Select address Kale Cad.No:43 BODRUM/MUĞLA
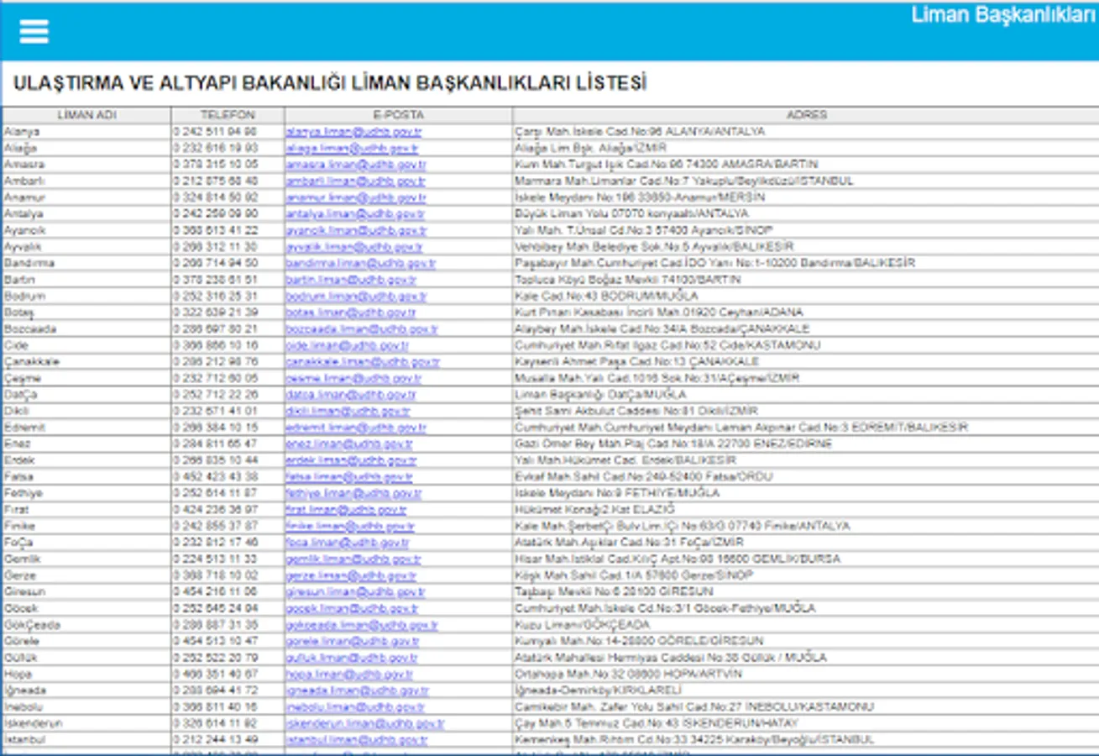The height and width of the screenshot is (756, 1099). pos(606,296)
